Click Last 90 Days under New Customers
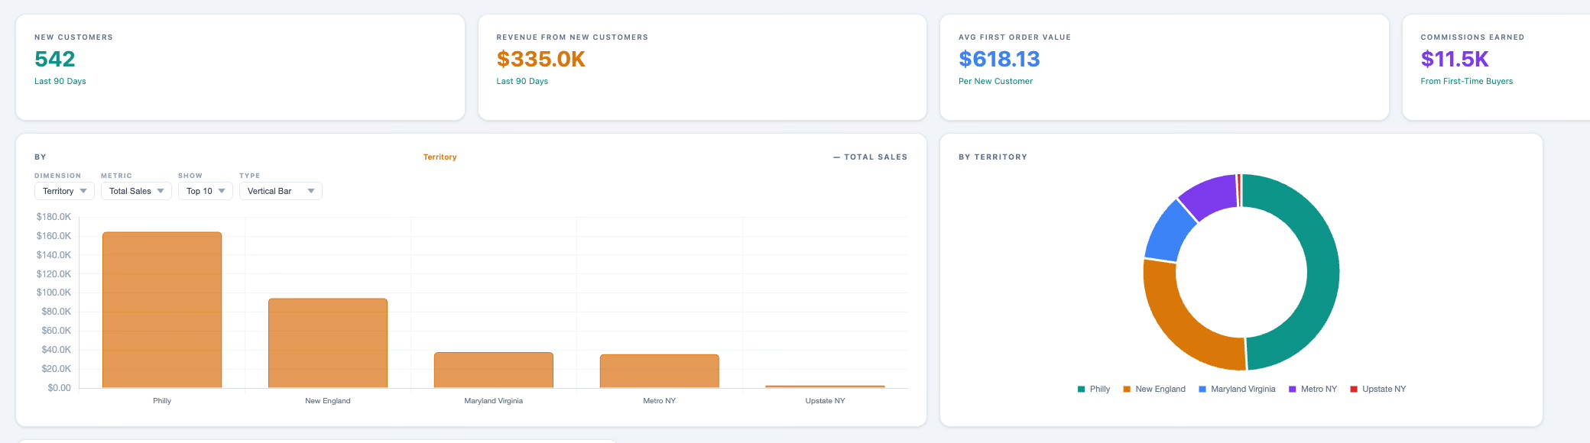1590x443 pixels. (60, 81)
